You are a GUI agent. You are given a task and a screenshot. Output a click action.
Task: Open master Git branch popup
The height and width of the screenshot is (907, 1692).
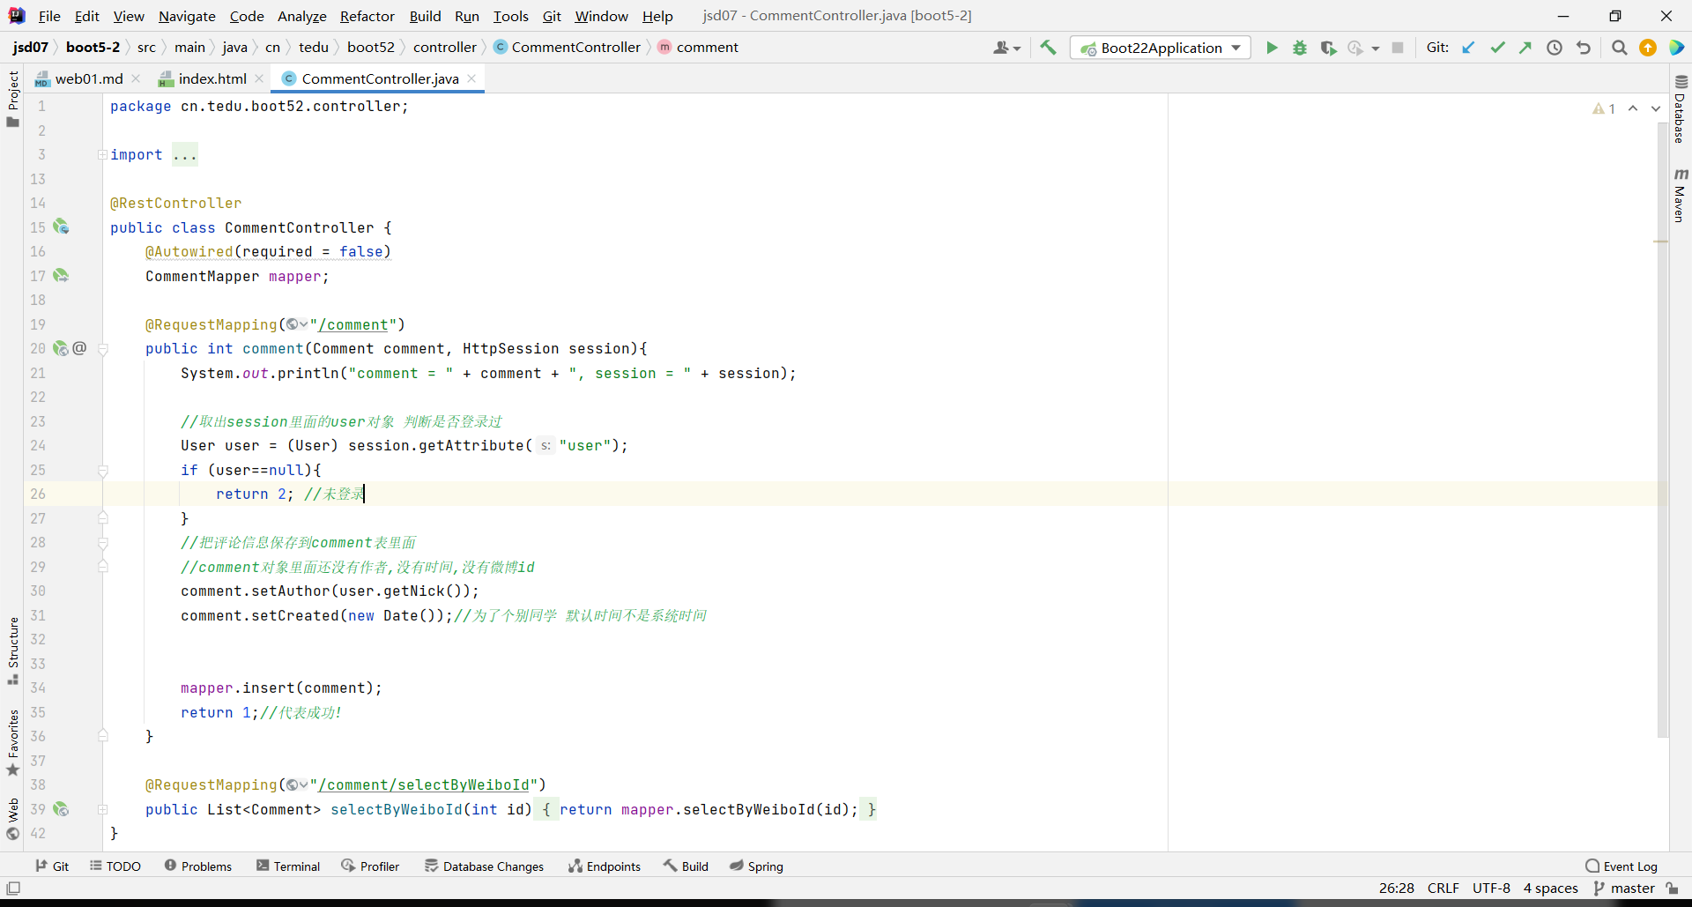[x=1624, y=888]
